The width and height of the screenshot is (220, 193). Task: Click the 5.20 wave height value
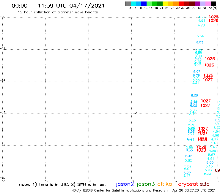pos(192,120)
